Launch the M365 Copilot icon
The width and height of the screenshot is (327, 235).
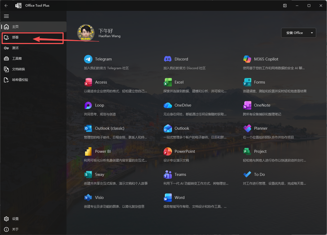tap(247, 59)
